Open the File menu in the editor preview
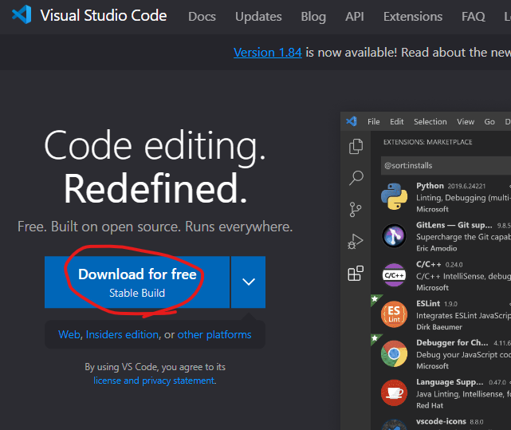511x430 pixels. pyautogui.click(x=373, y=122)
